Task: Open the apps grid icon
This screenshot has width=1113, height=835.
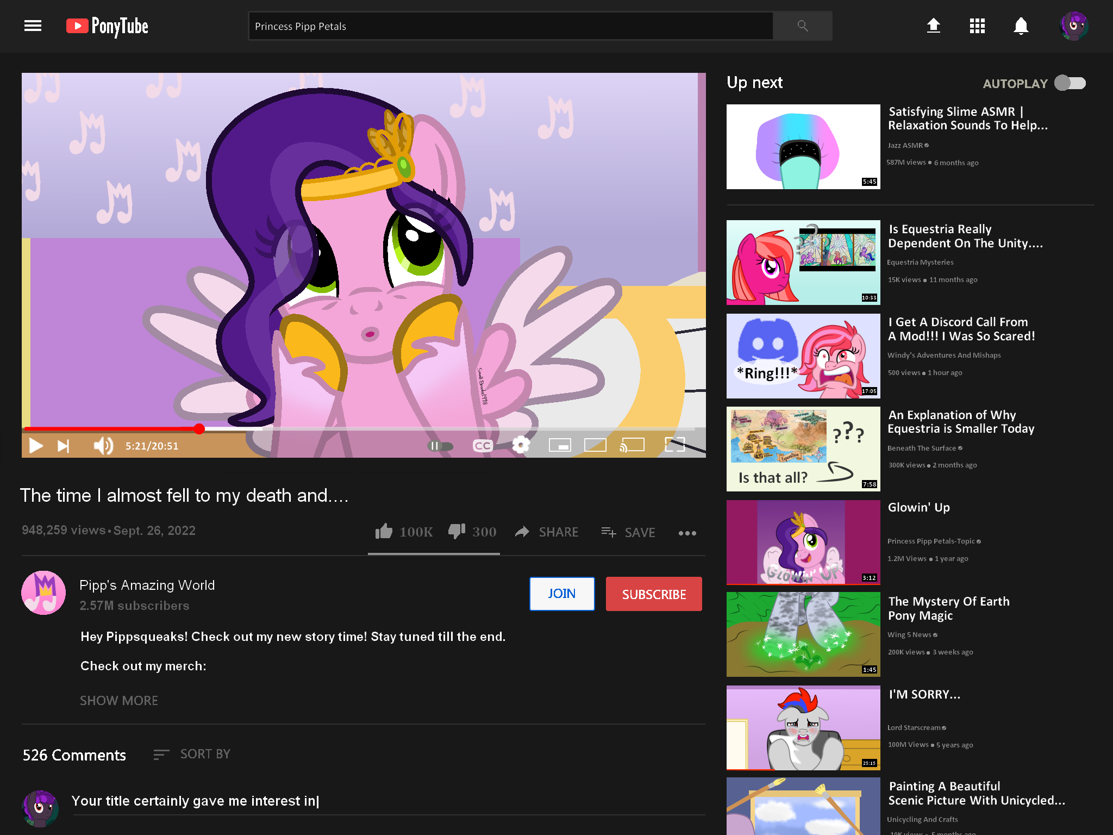Action: [977, 26]
